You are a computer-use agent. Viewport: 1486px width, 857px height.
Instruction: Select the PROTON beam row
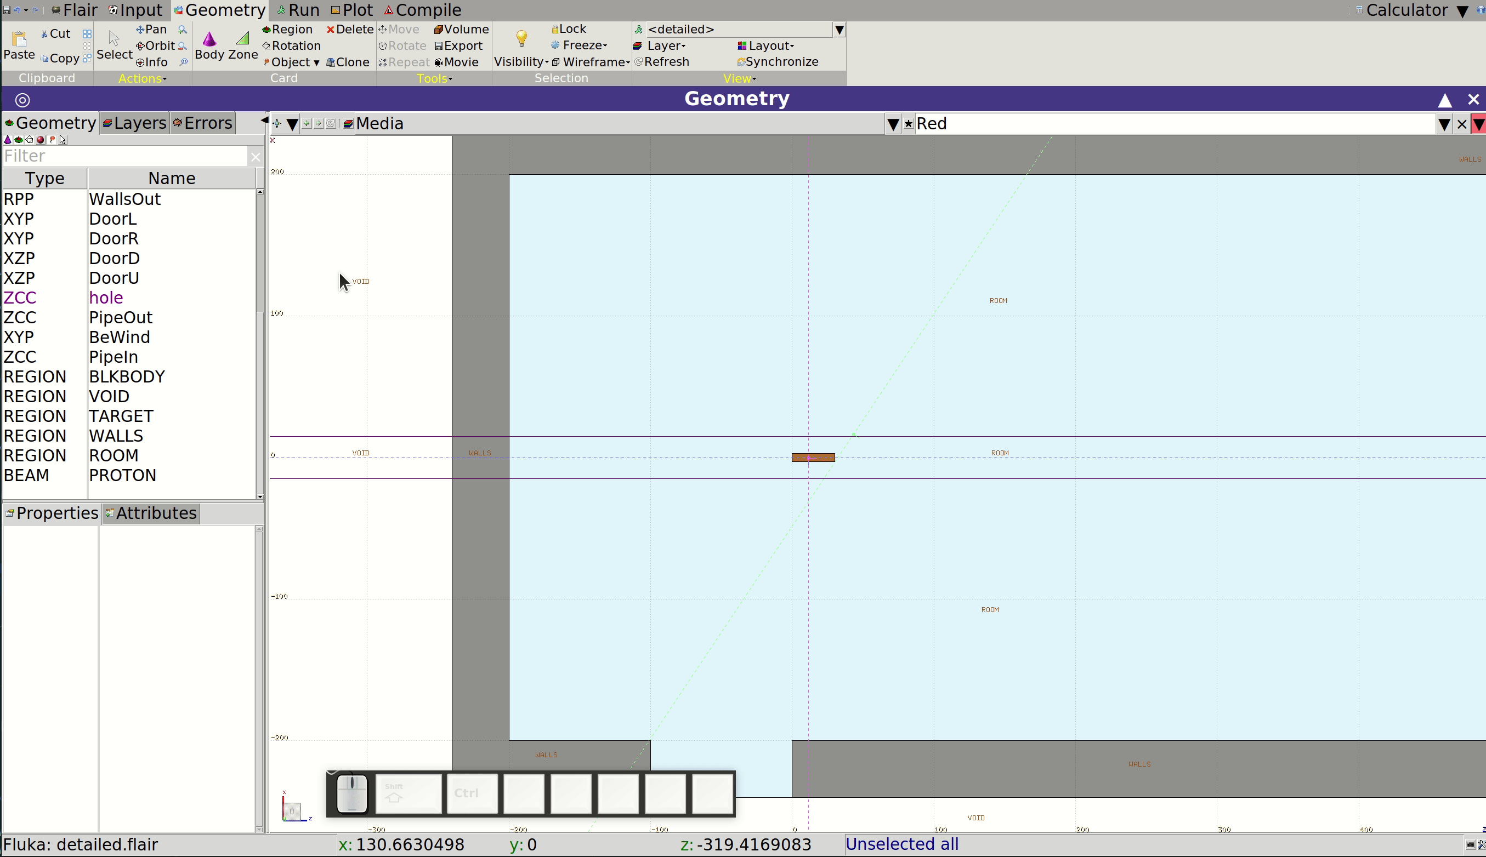tap(129, 476)
